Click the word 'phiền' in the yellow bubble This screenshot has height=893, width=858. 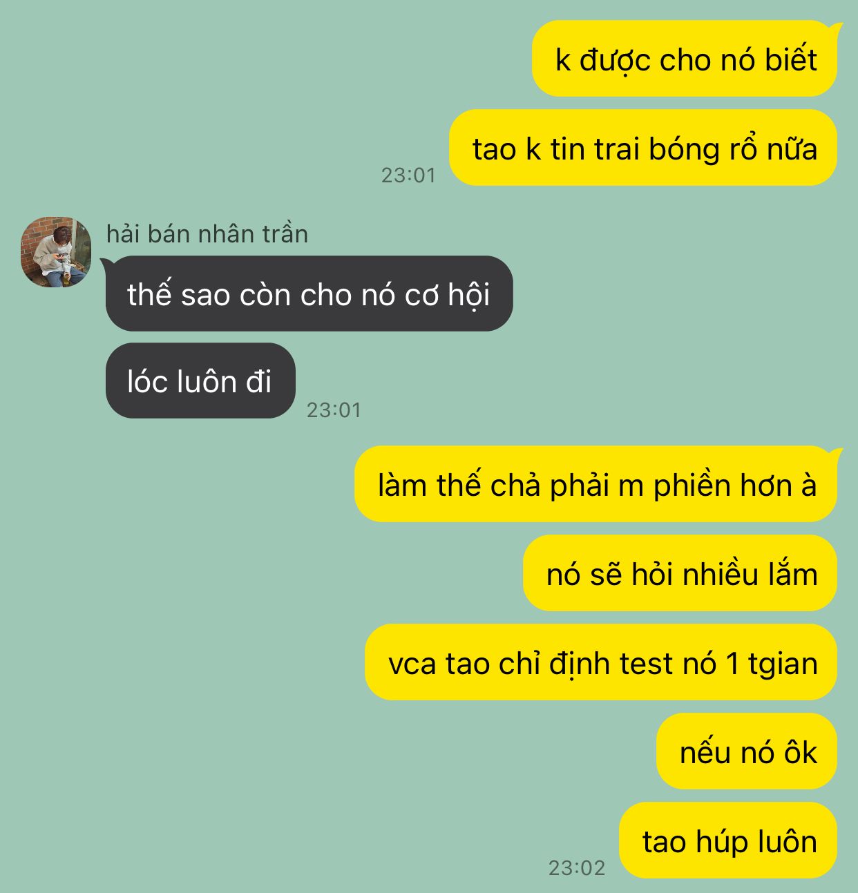tap(692, 486)
